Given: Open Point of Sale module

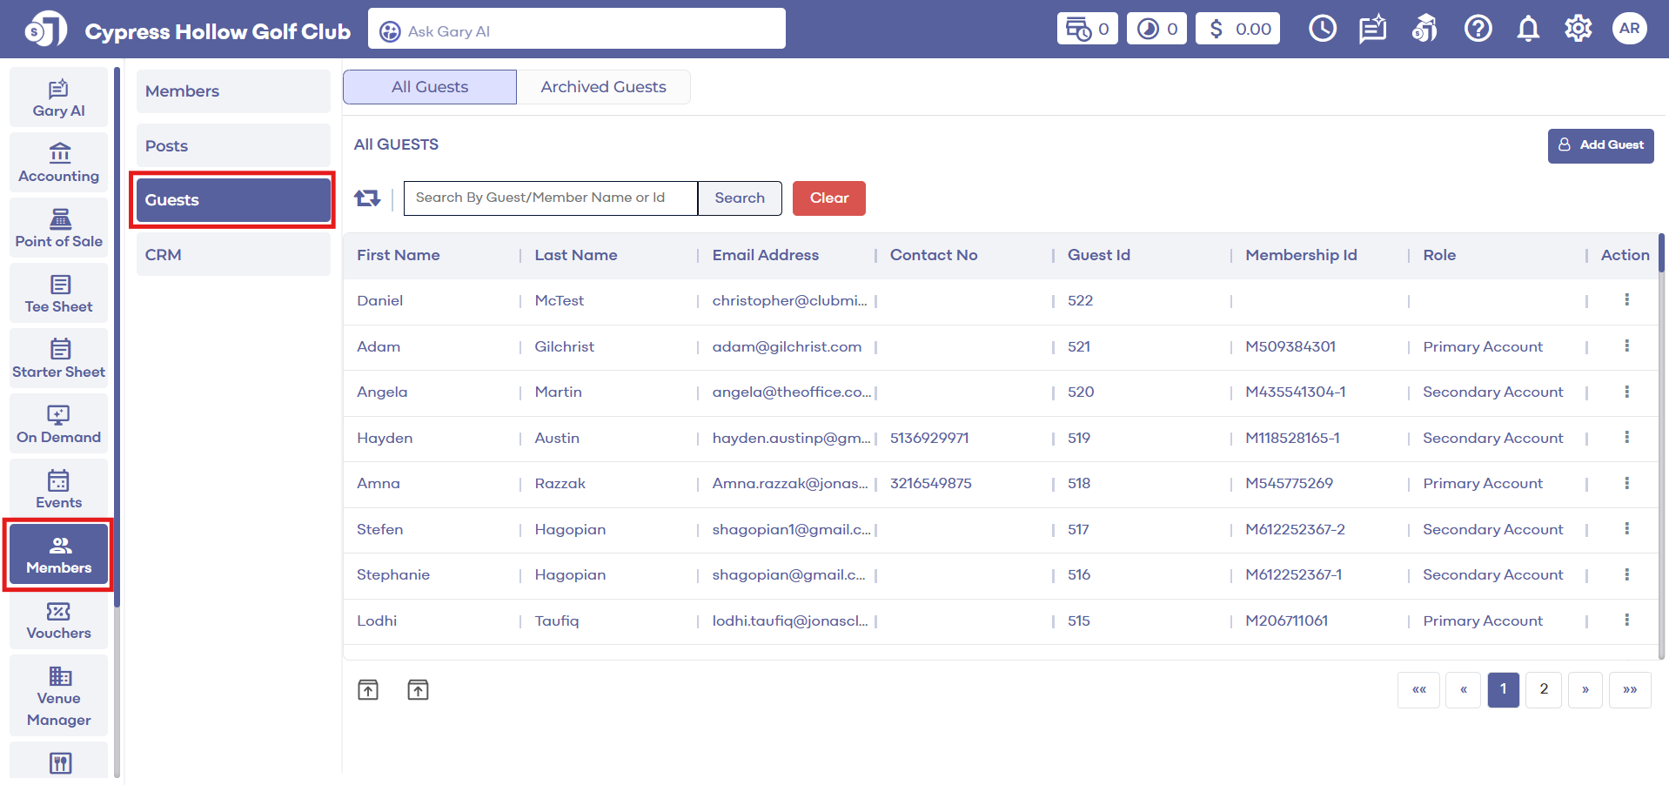Looking at the screenshot, I should (x=58, y=229).
